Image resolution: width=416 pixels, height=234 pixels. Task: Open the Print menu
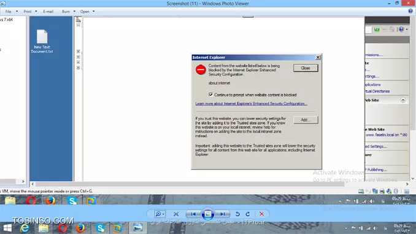coord(30,12)
